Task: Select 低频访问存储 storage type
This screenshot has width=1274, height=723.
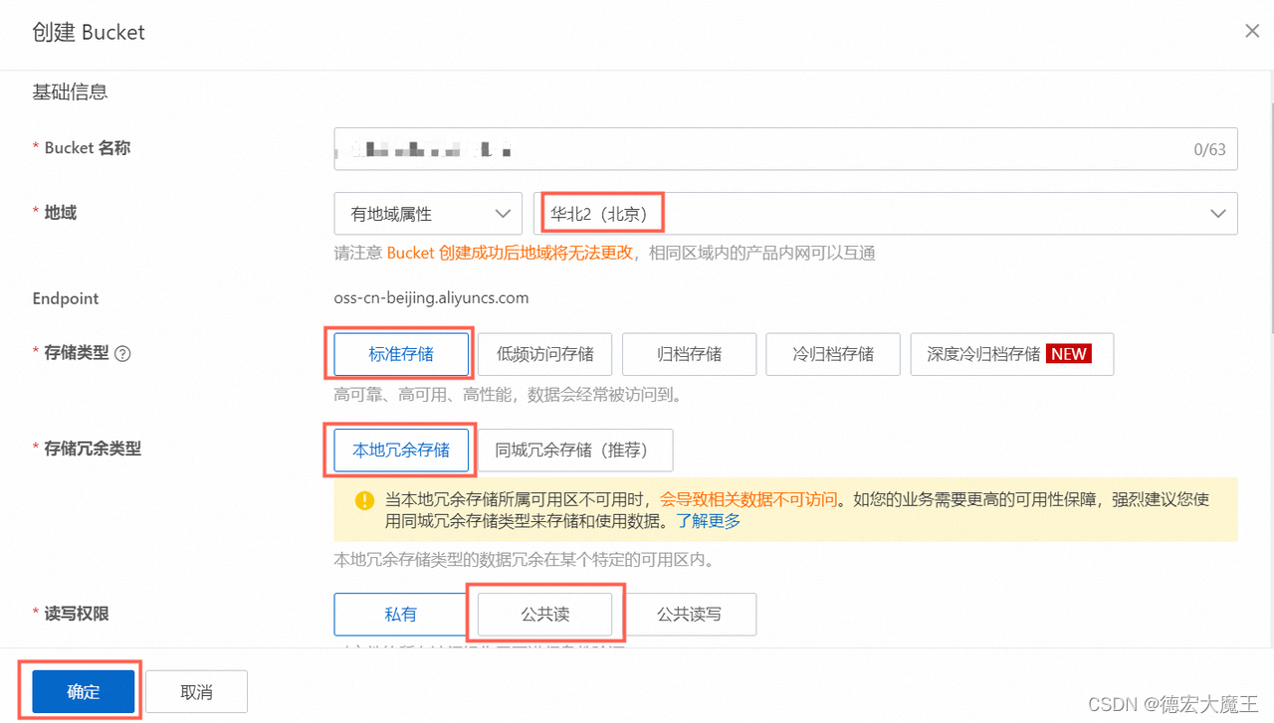Action: (545, 354)
